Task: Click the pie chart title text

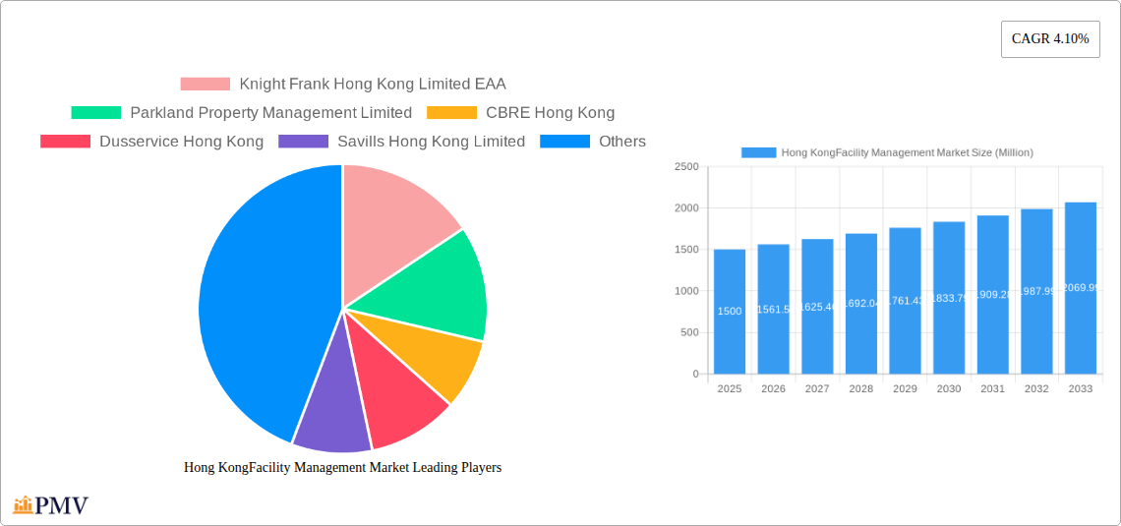Action: click(x=343, y=467)
